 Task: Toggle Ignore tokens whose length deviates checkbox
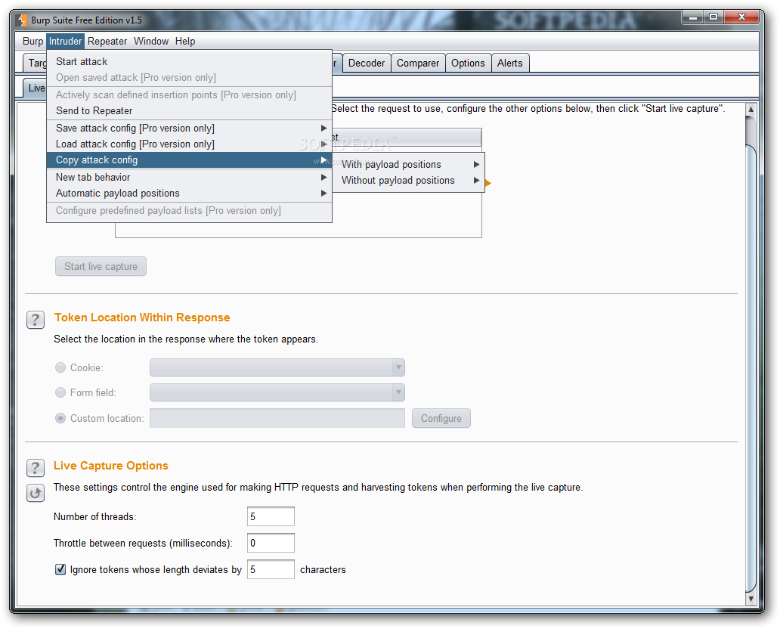60,569
